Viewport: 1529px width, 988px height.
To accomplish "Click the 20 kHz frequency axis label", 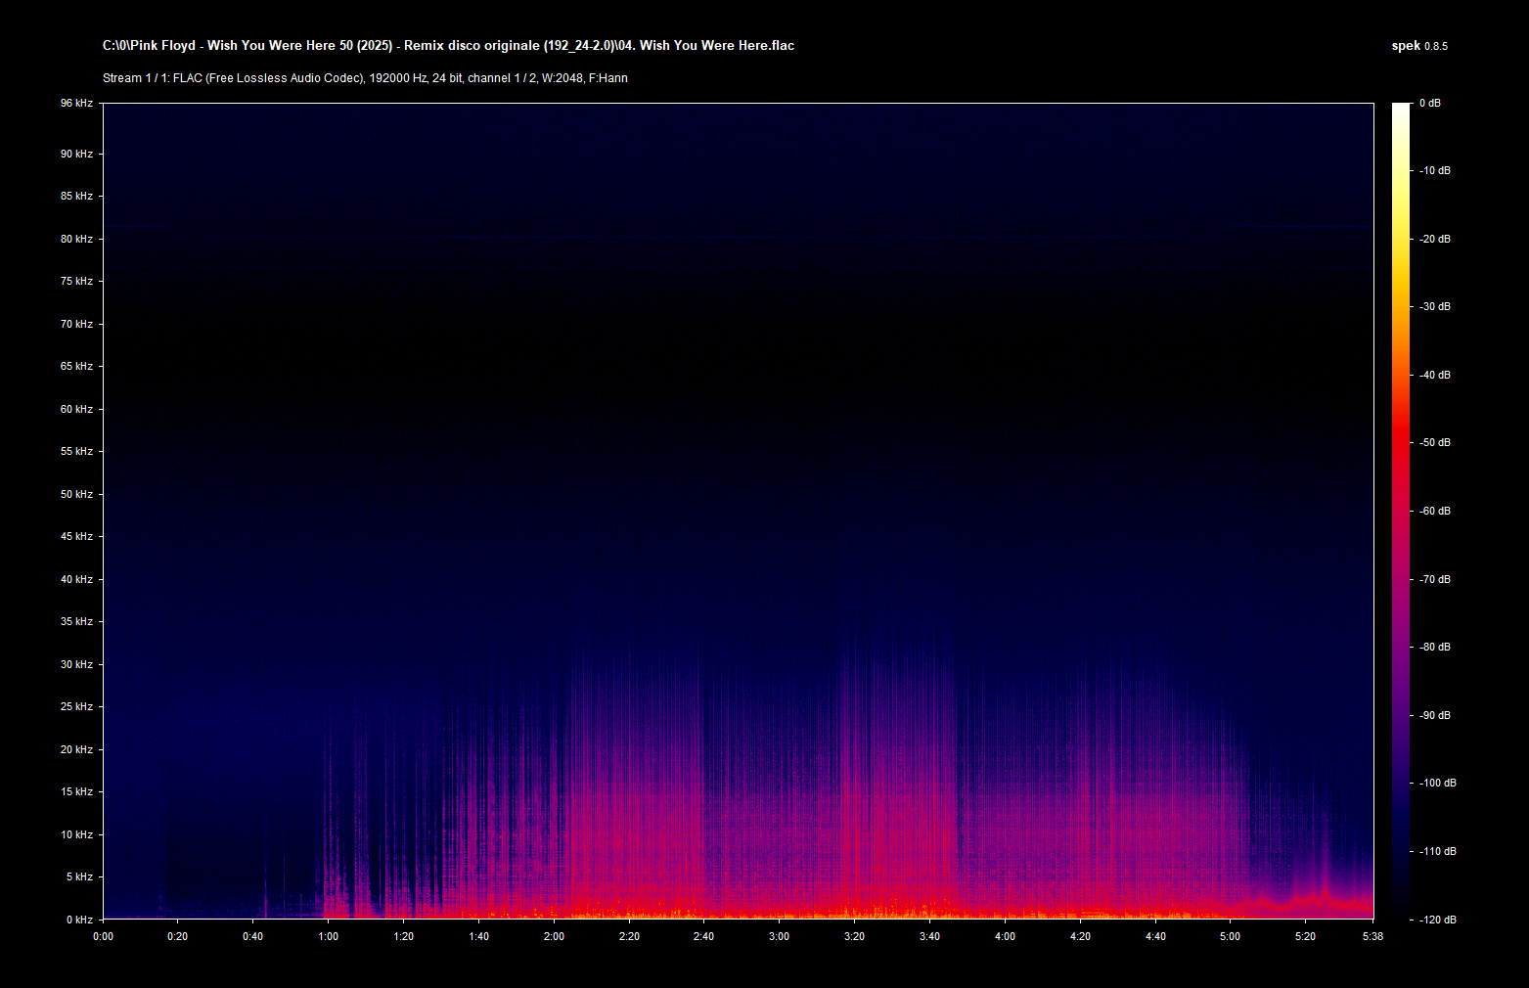I will tap(76, 749).
